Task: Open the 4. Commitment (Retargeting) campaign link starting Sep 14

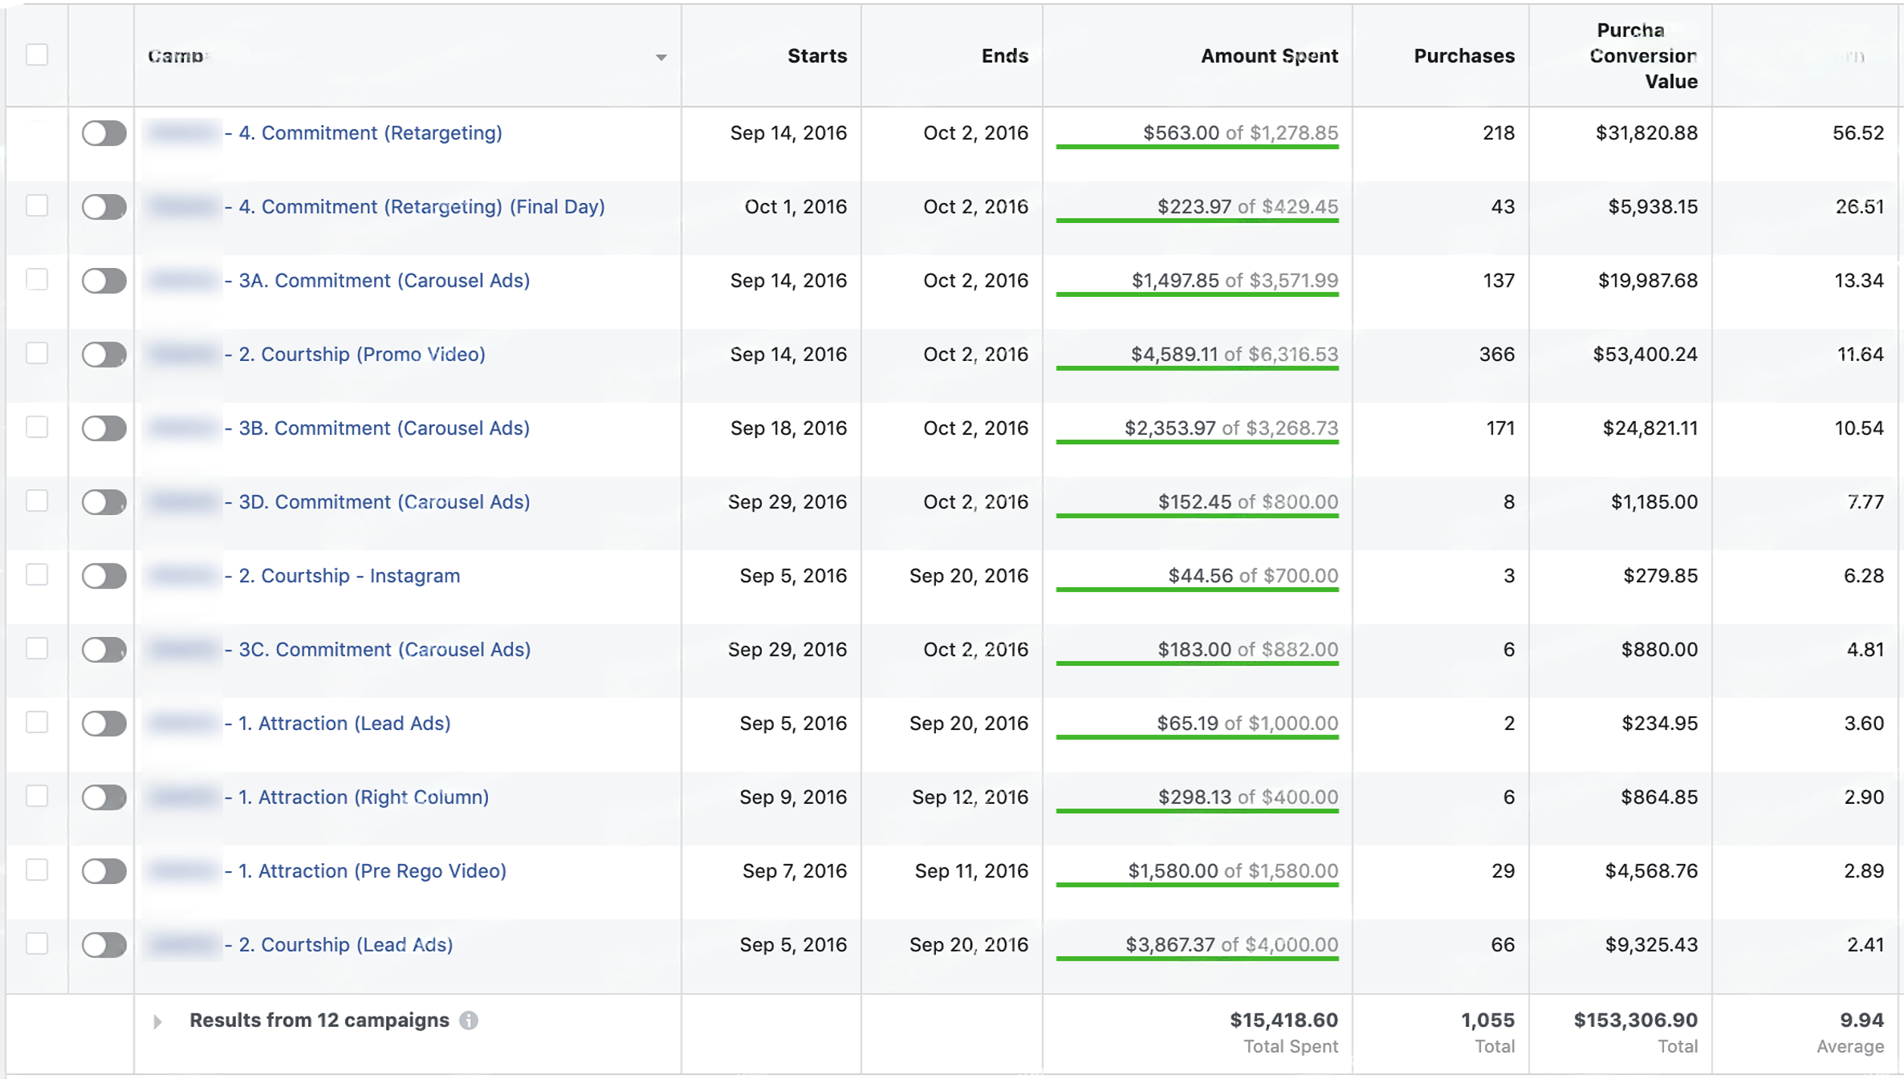Action: 364,133
